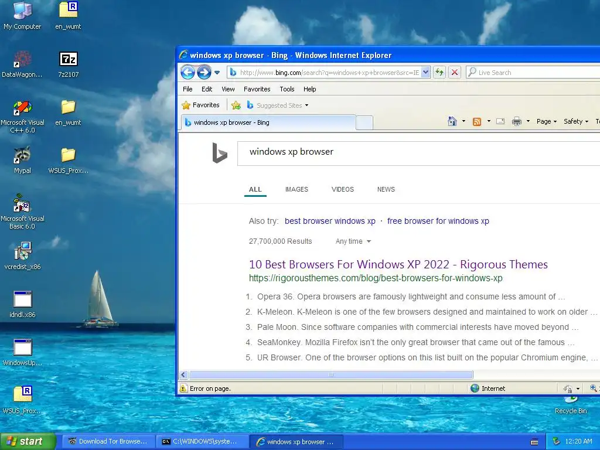Viewport: 600px width, 450px height.
Task: Open the Help menu
Action: tap(309, 89)
